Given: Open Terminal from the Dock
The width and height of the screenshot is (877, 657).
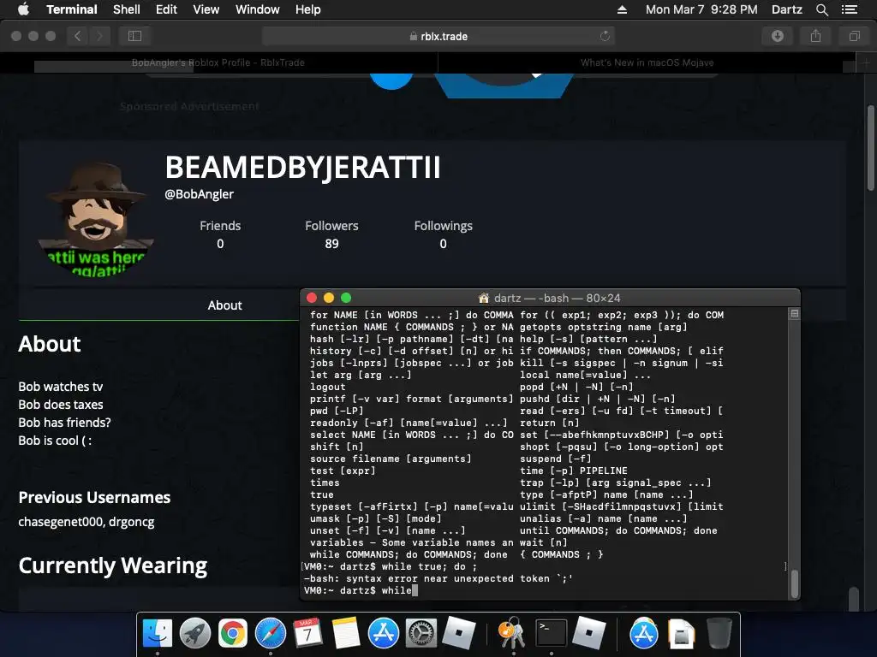Looking at the screenshot, I should (x=551, y=634).
